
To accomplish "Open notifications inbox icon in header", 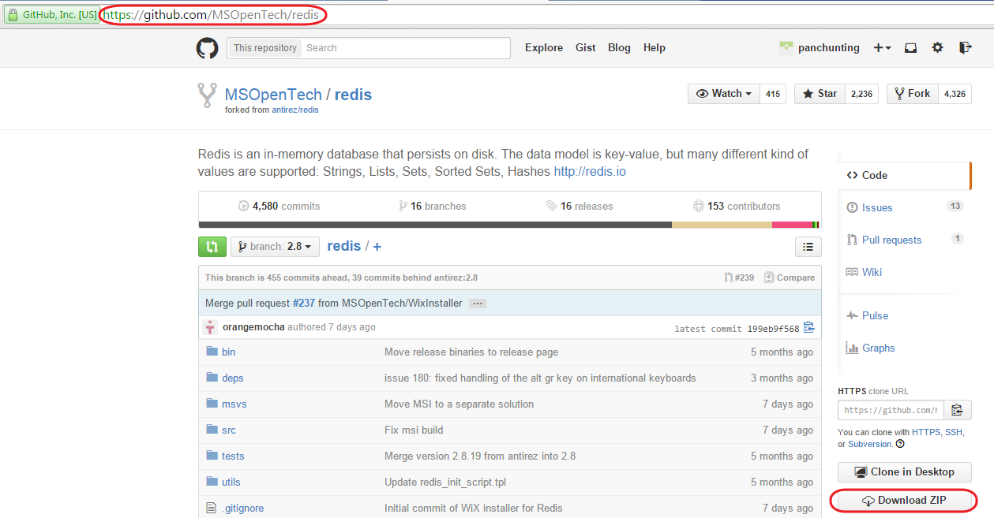I will (910, 48).
